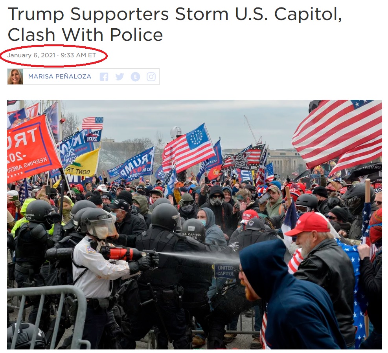Image resolution: width=388 pixels, height=353 pixels.
Task: Click the "Clash With Police" headline line
Action: [85, 35]
